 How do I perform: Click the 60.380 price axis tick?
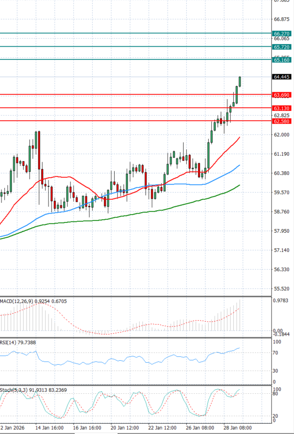[x=282, y=173]
